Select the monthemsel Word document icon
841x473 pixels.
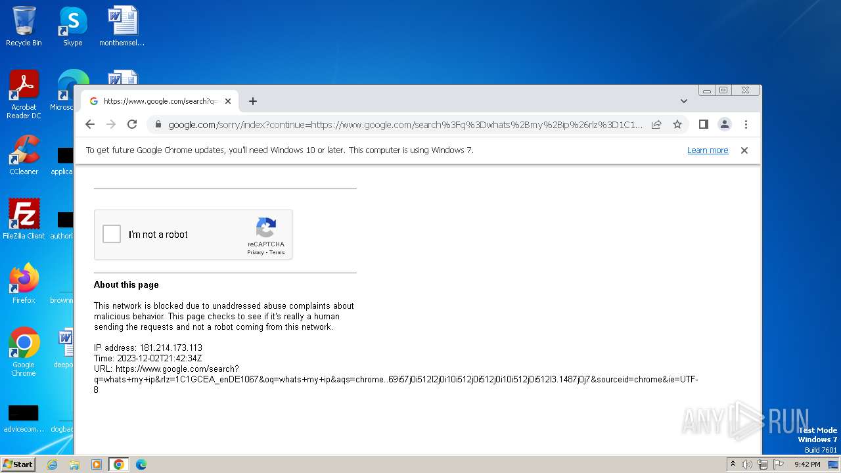pos(122,26)
